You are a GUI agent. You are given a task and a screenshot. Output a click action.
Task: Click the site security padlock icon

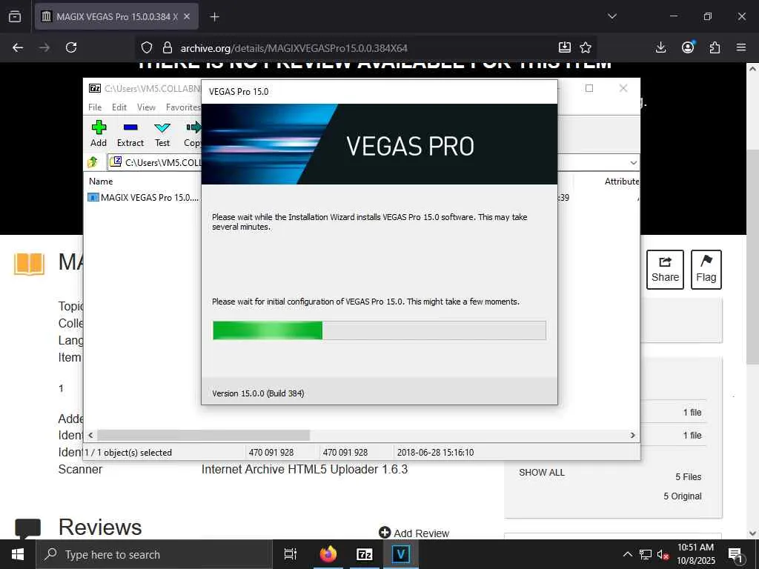[168, 47]
